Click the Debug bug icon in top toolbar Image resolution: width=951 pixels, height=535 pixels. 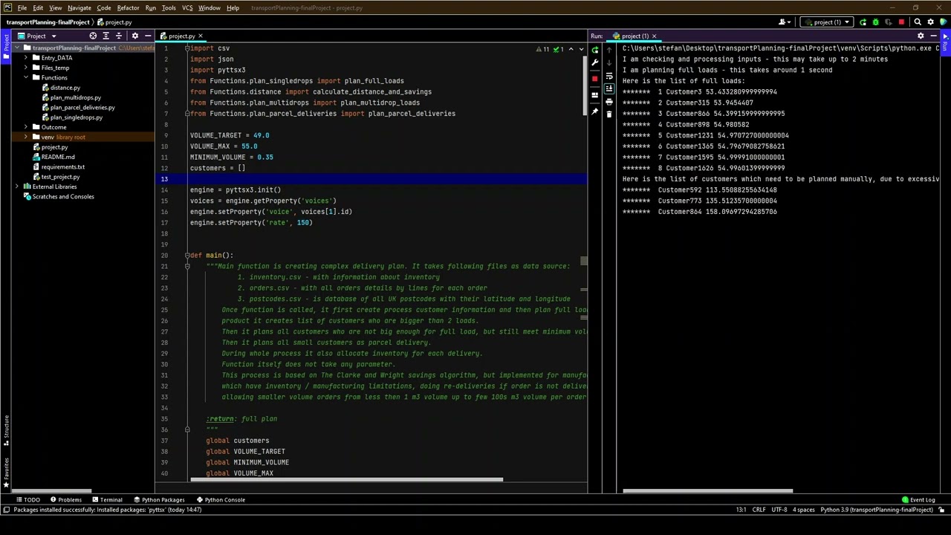(875, 22)
